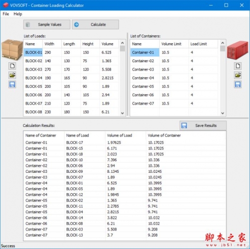250x249 pixels.
Task: Save containers list using right floppy icon
Action: tap(238, 85)
